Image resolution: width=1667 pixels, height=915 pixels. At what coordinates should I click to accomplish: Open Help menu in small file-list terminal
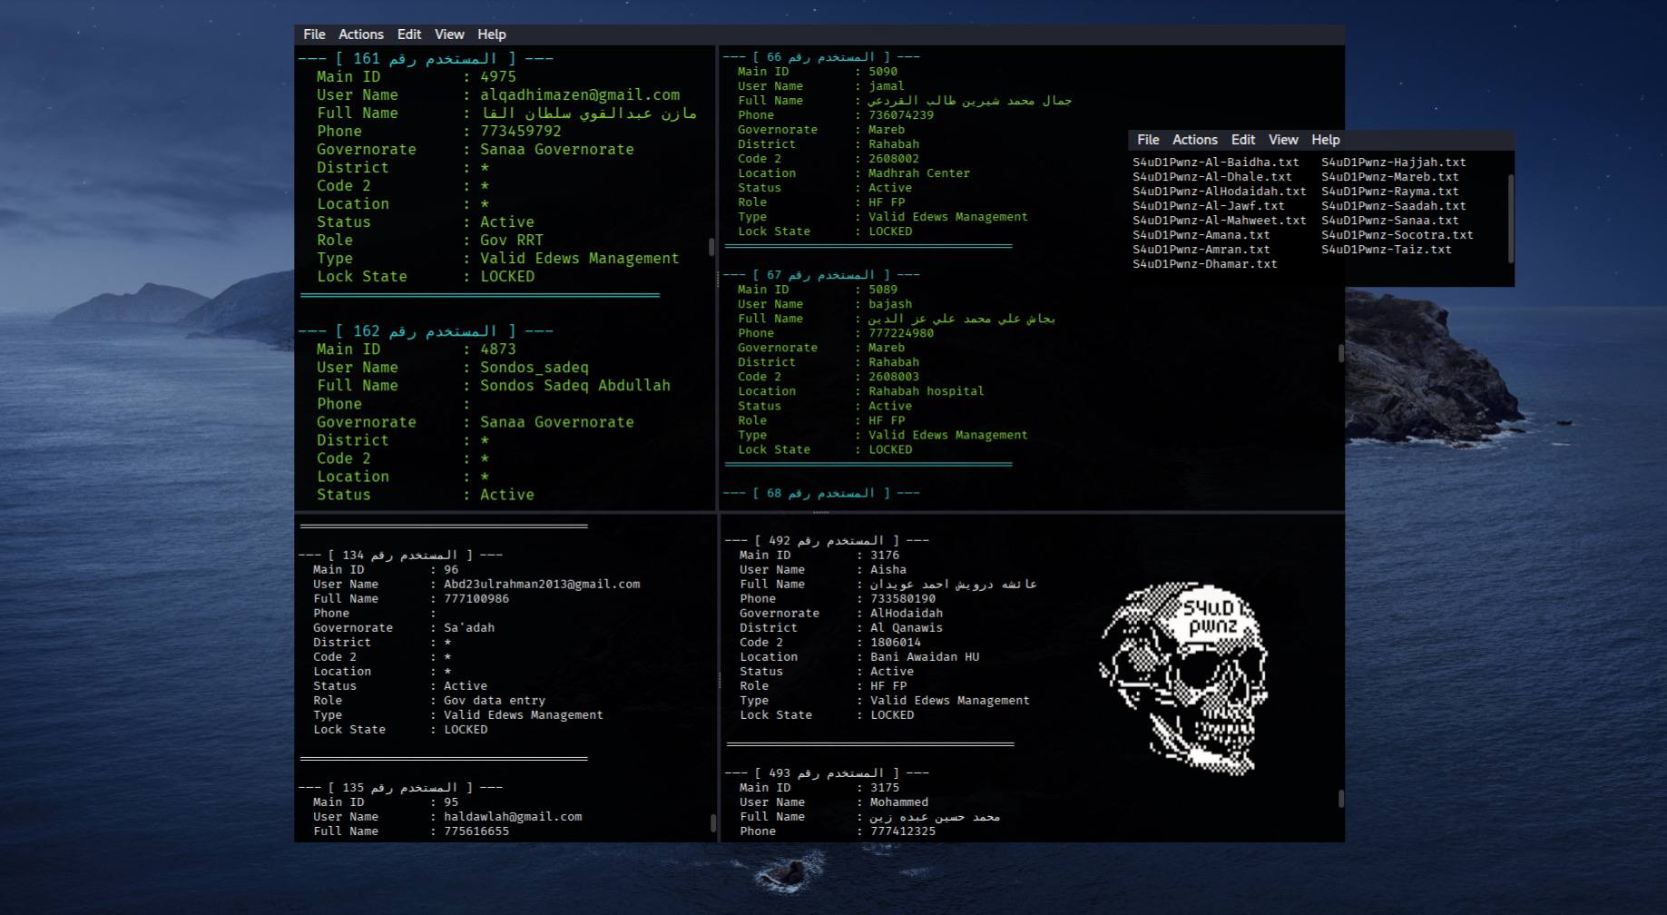[x=1326, y=140]
